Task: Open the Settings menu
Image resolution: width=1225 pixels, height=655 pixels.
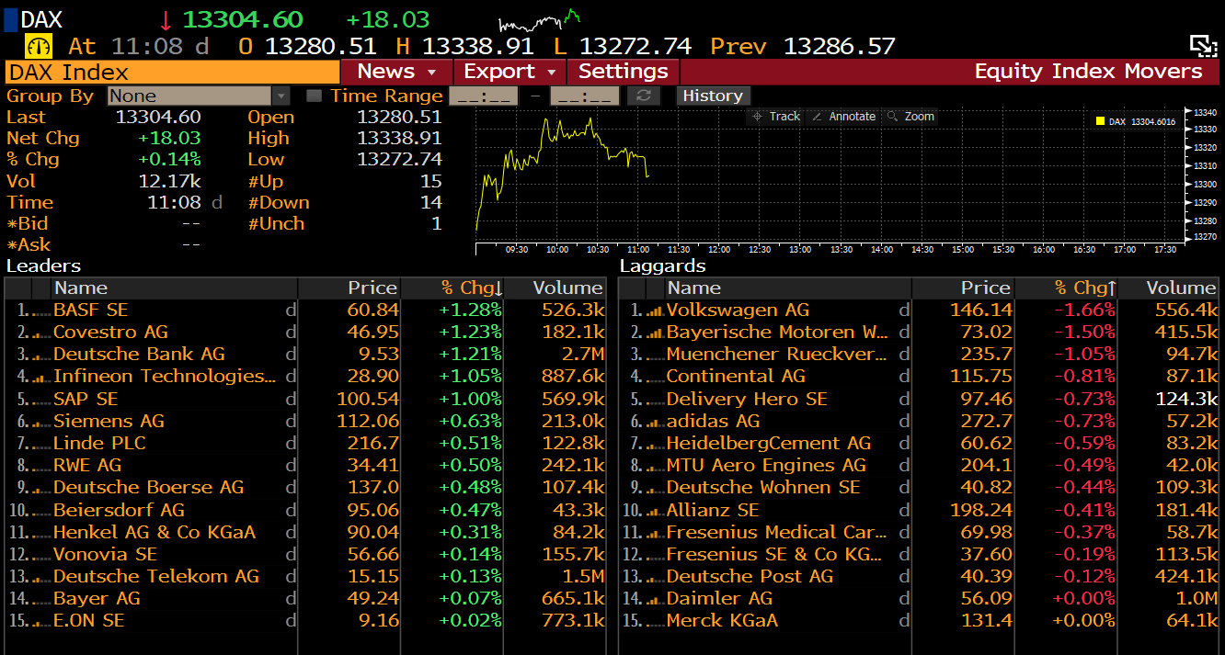Action: (x=624, y=72)
